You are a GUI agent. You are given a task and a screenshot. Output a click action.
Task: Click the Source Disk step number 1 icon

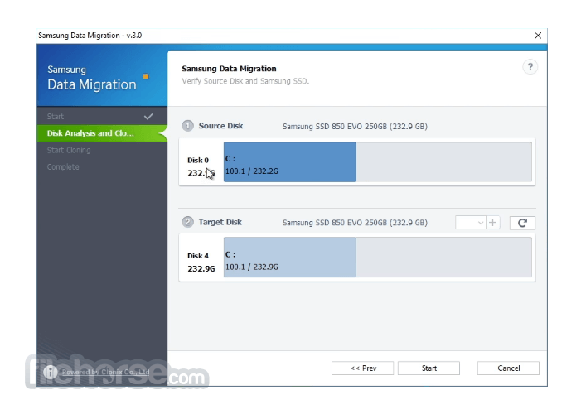tap(187, 126)
